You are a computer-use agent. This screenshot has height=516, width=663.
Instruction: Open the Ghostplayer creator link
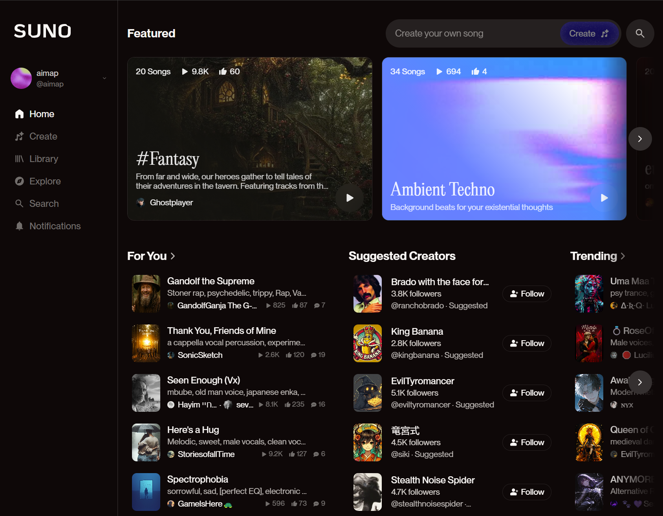(x=171, y=203)
